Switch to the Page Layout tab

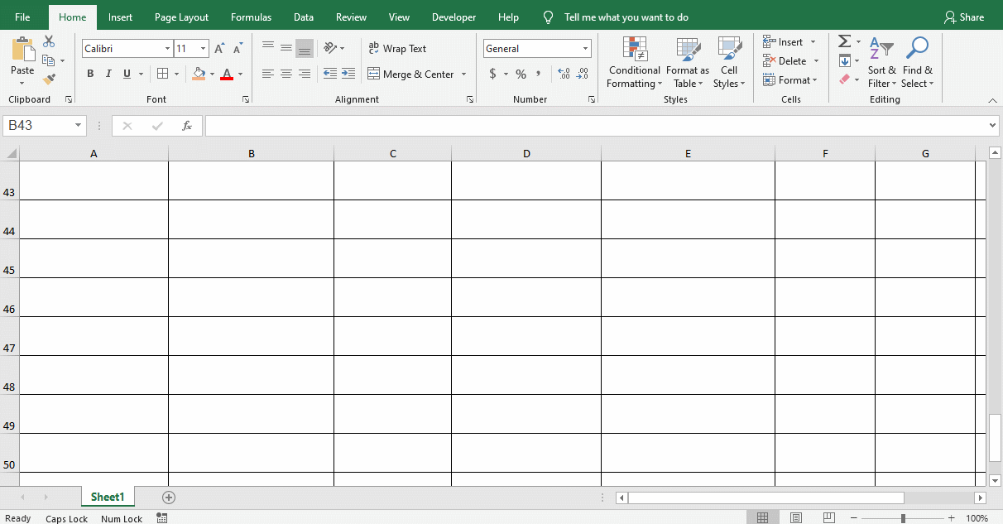(x=181, y=17)
